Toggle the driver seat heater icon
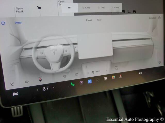Screen dimensions: 165x123 (x=12, y=84)
